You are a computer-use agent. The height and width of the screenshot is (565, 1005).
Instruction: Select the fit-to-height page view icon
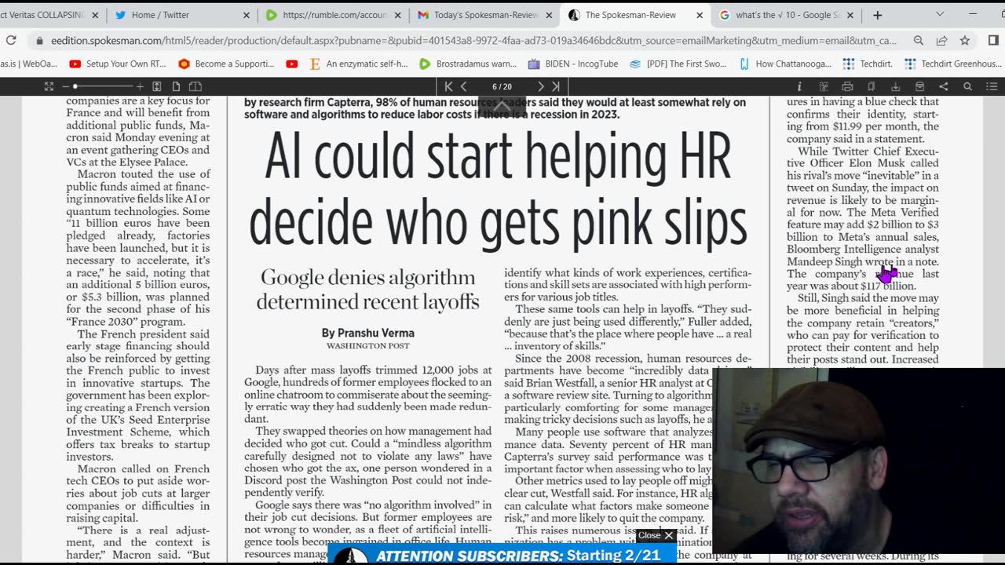coord(157,86)
